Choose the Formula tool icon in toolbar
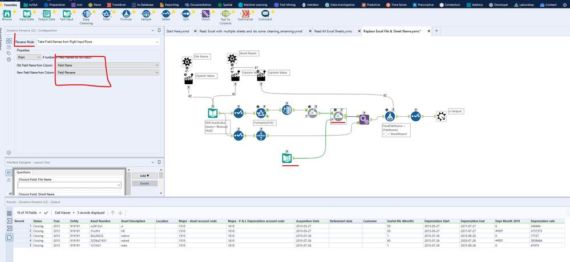 pyautogui.click(x=126, y=14)
